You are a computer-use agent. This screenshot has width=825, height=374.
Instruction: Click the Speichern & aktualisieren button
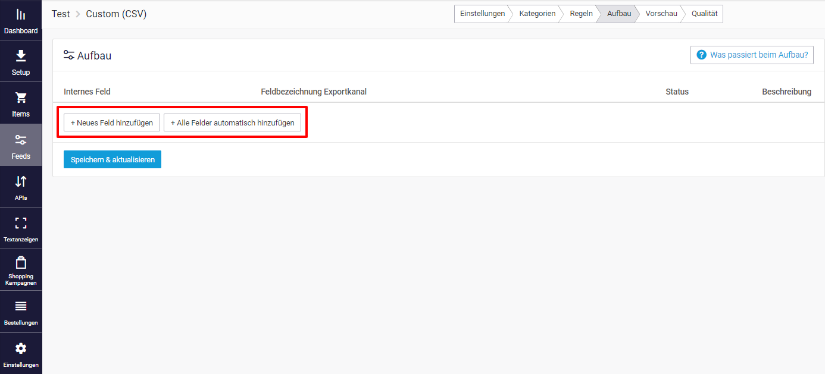(x=112, y=159)
